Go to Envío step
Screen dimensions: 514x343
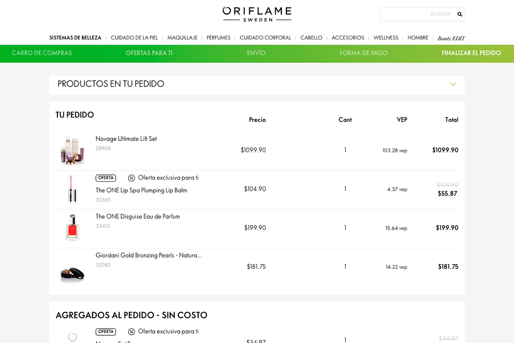click(x=256, y=53)
